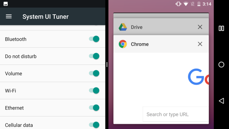Tap the Wi-Fi signal status icon
This screenshot has height=129, width=229.
point(186,4)
